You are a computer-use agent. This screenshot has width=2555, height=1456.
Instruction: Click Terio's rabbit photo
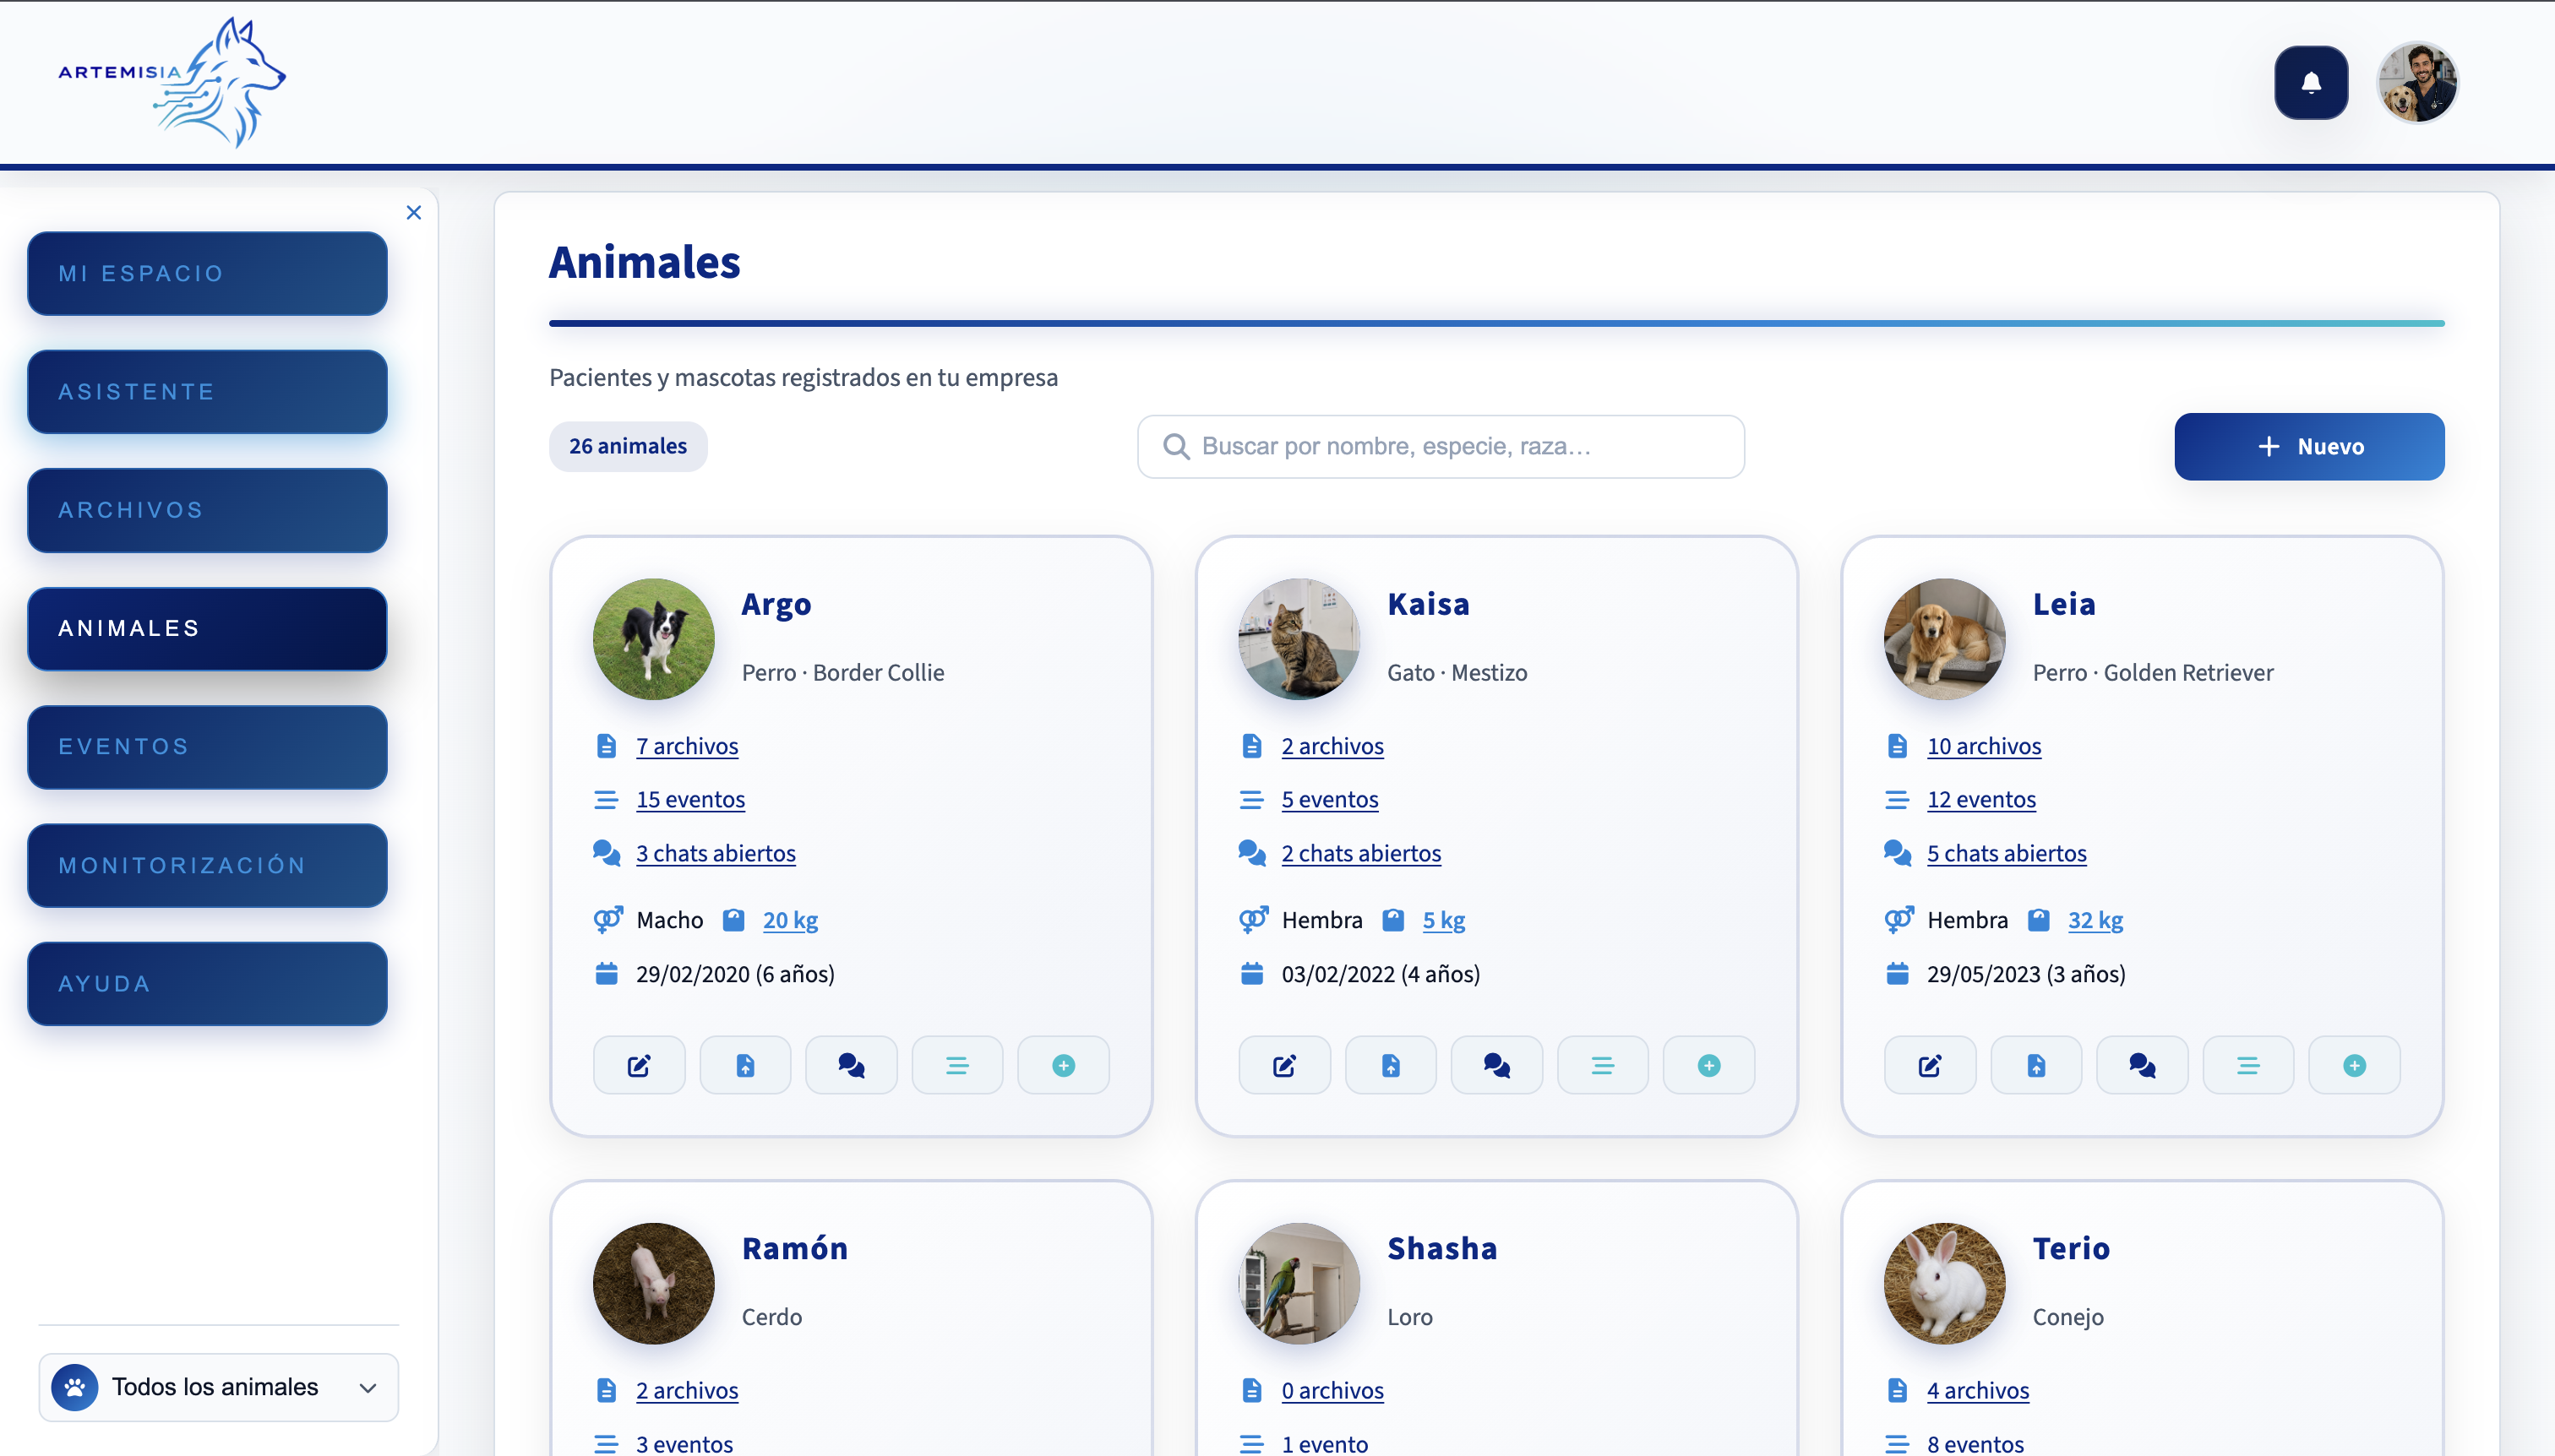(x=1945, y=1284)
